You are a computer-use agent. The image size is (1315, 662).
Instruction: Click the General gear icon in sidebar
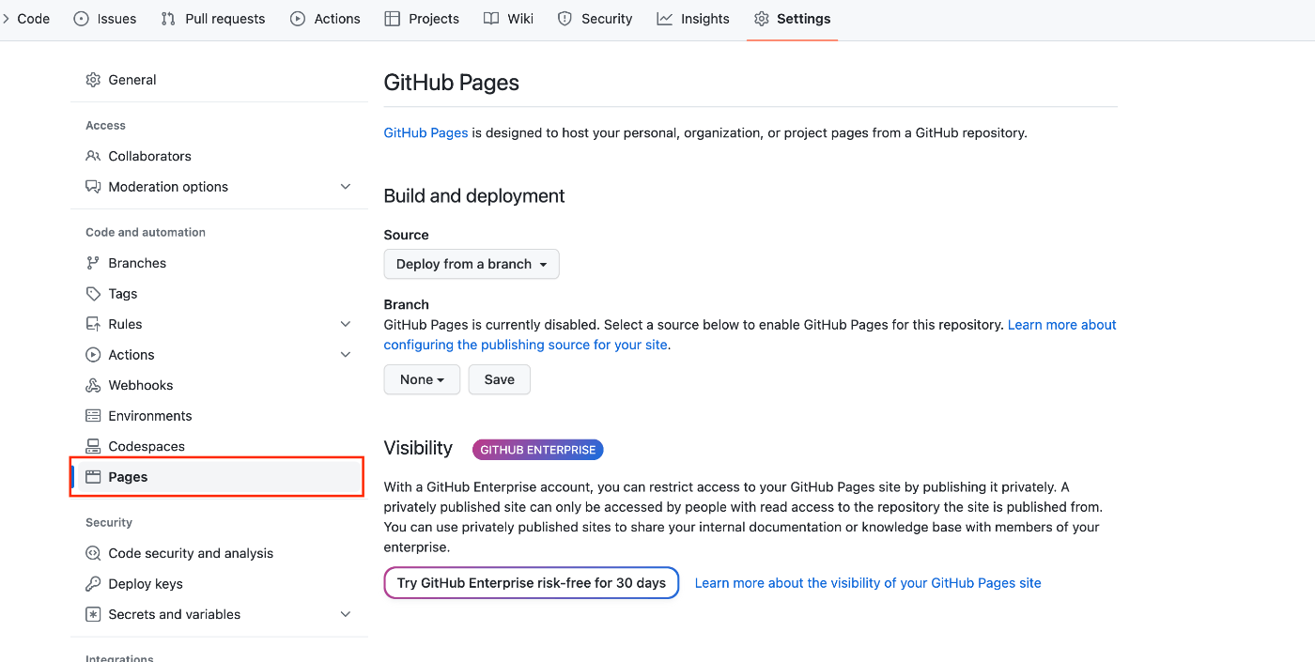(x=93, y=80)
